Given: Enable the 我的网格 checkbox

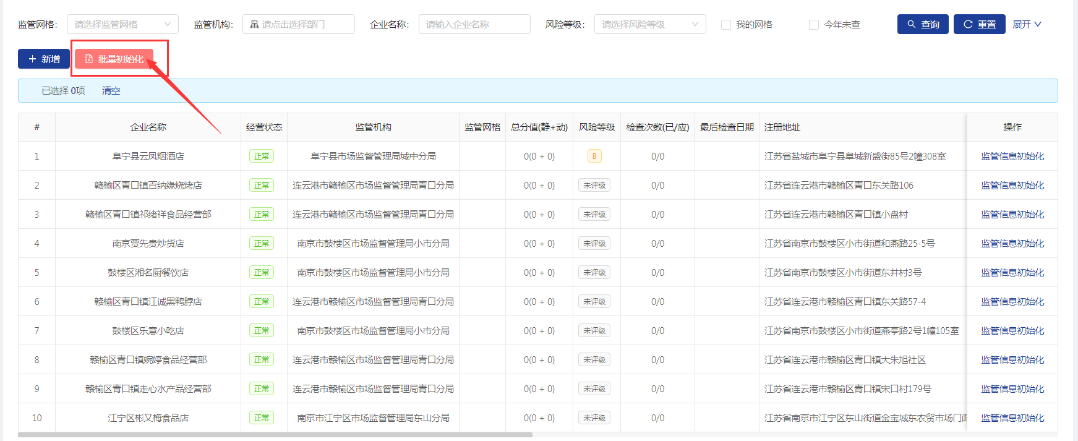Looking at the screenshot, I should point(726,25).
